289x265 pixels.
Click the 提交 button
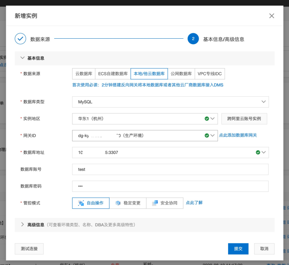point(238,249)
